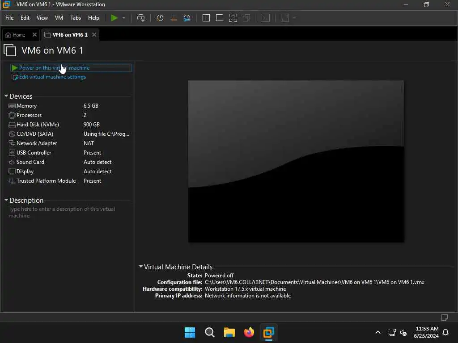Click the console view toolbar icon
This screenshot has height=343, width=458.
[266, 18]
